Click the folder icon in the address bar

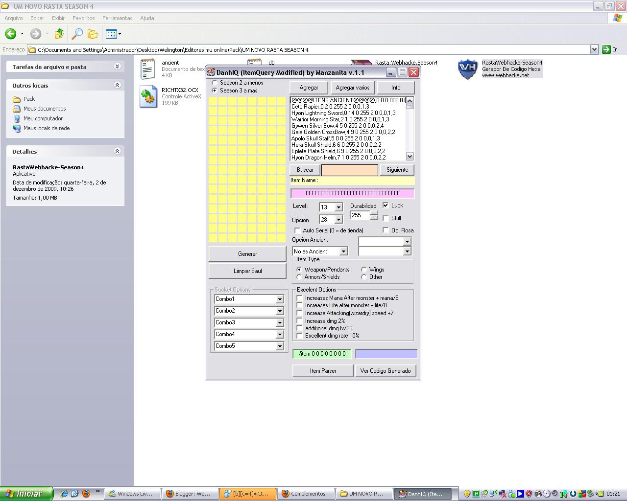click(32, 49)
